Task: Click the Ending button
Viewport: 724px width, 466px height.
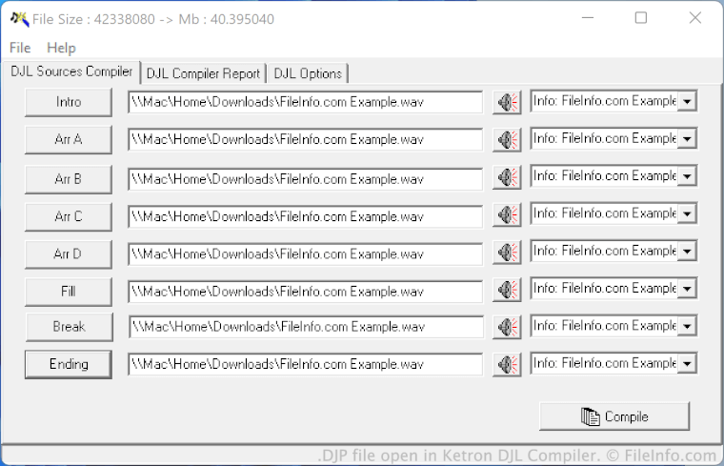Action: (69, 364)
